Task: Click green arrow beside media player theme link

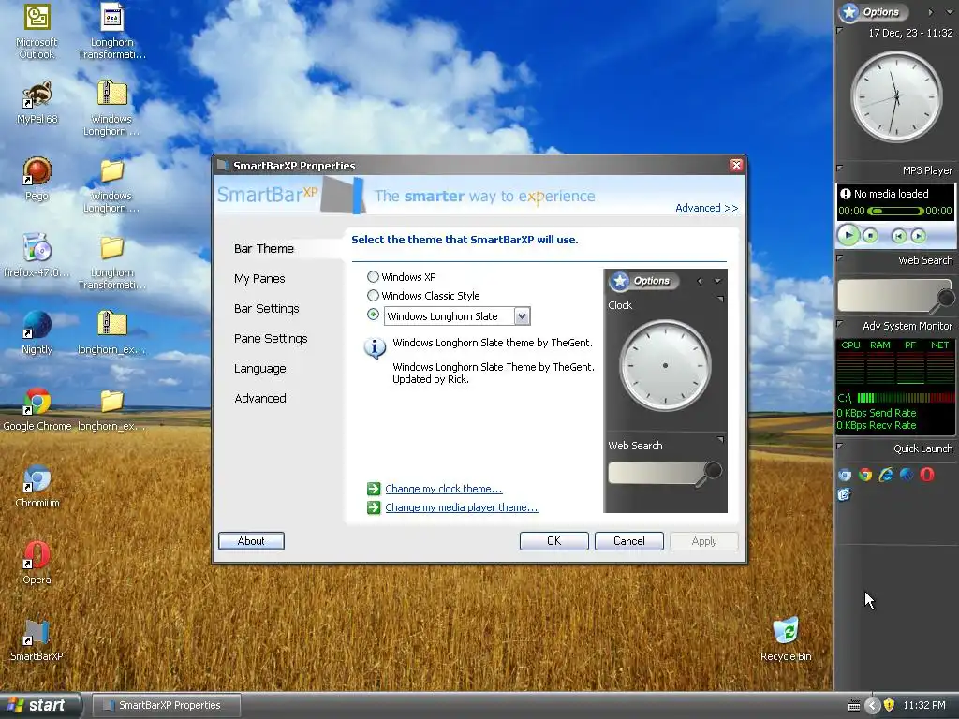Action: pyautogui.click(x=374, y=507)
